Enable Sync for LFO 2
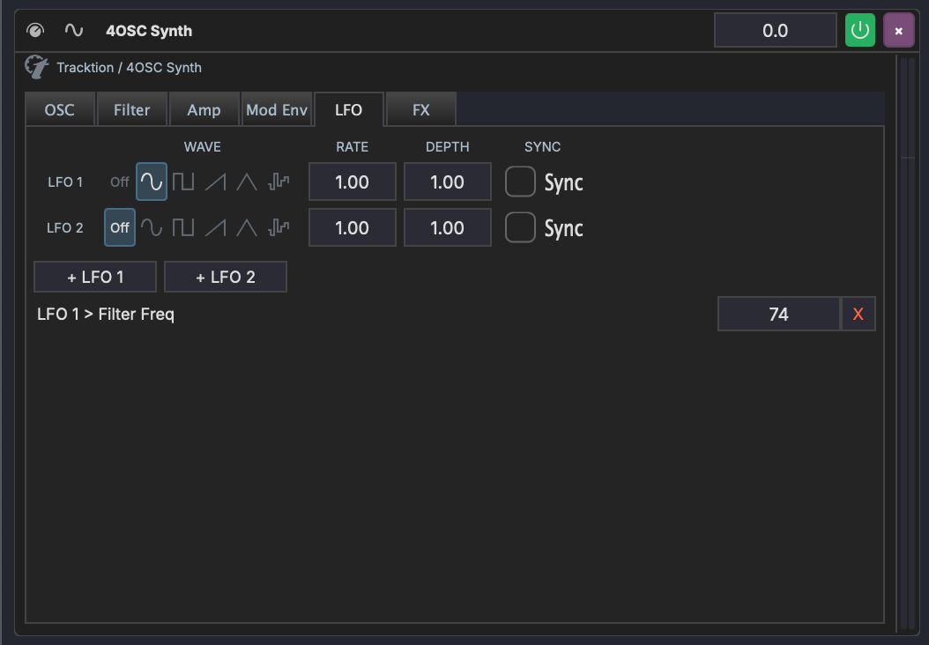 point(520,227)
